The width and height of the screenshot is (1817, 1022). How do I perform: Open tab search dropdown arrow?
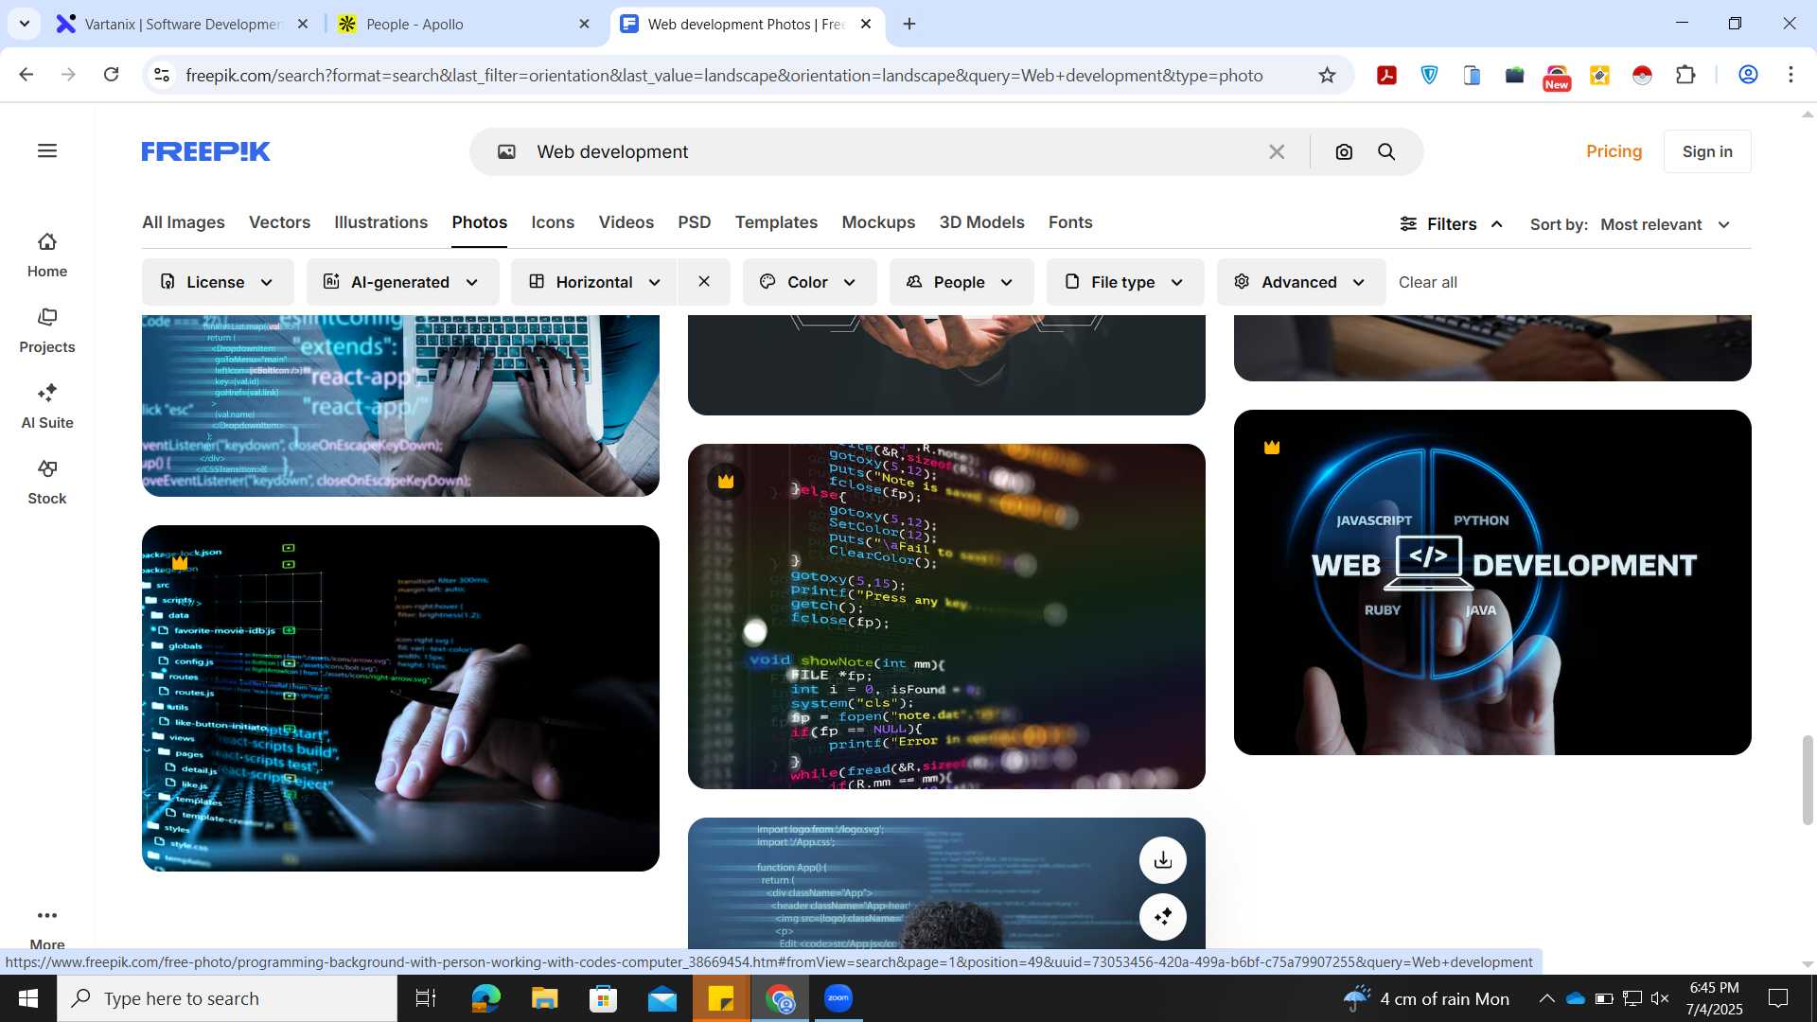pos(25,24)
